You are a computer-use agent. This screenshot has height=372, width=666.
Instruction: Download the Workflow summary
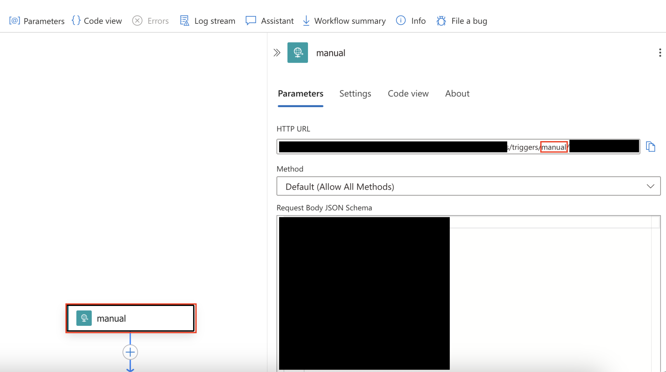[343, 20]
